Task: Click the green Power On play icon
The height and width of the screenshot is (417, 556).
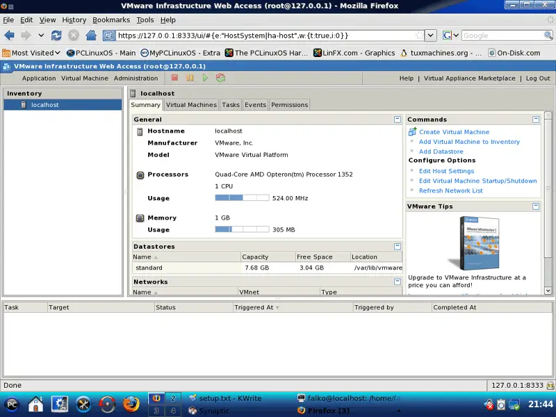Action: point(205,78)
